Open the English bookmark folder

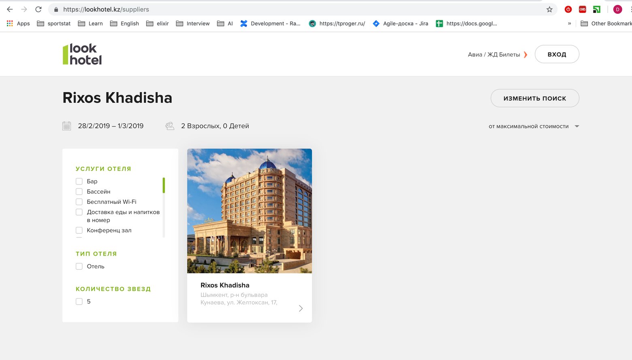[124, 23]
